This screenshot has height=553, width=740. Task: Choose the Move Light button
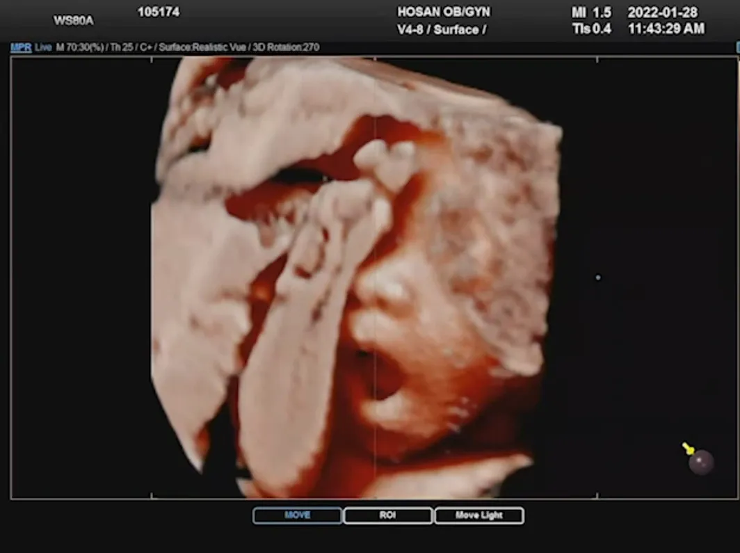479,515
